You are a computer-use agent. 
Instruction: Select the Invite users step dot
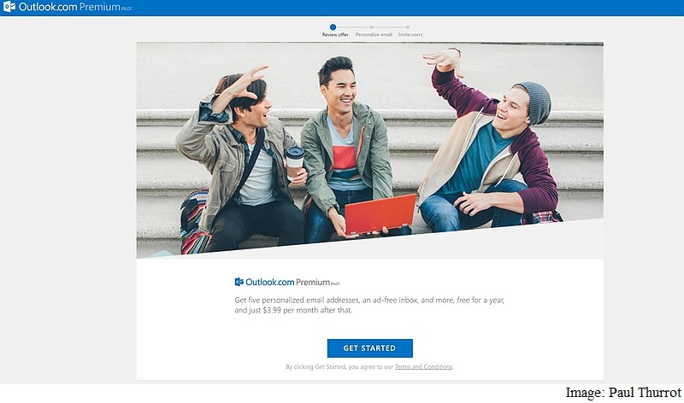[x=408, y=27]
